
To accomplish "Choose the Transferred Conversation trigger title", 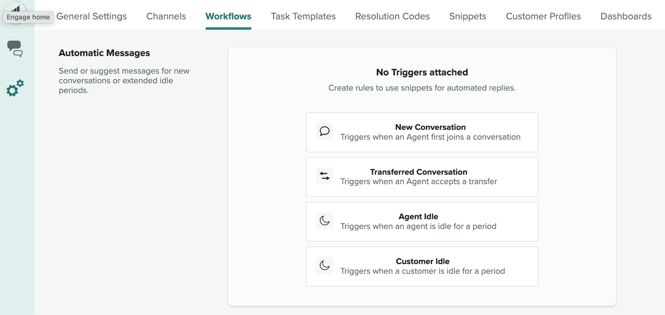I will [419, 172].
